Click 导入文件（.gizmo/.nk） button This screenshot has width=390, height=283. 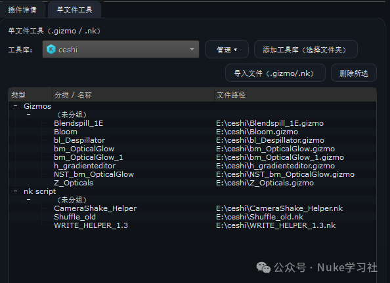click(x=275, y=73)
